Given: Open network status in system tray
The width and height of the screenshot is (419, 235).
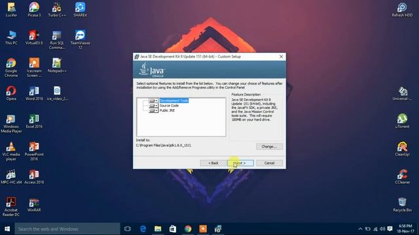Looking at the screenshot, I should [375, 229].
